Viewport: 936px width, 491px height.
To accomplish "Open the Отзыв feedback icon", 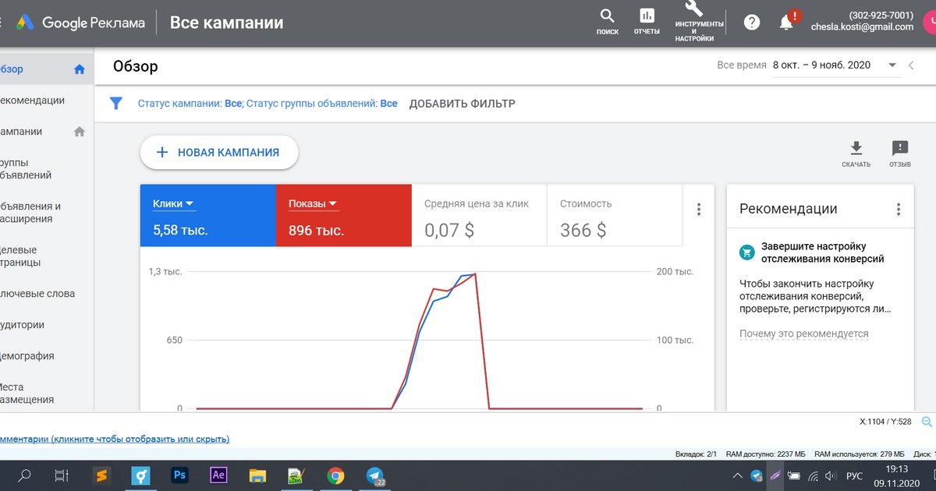I will click(900, 154).
